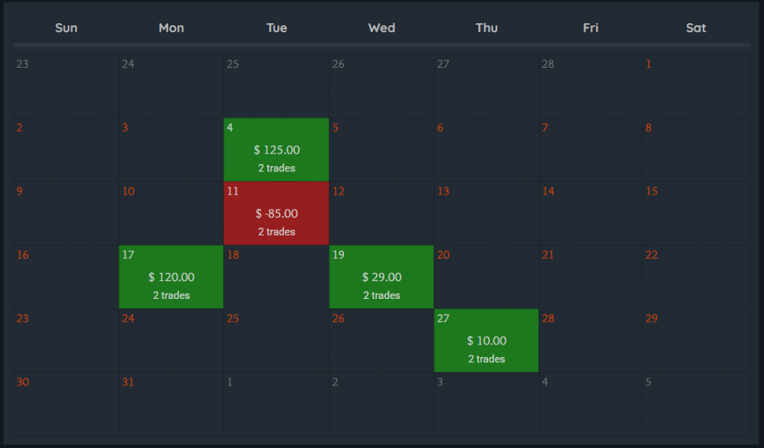
Task: Select day 31 in the last row
Action: (x=171, y=404)
